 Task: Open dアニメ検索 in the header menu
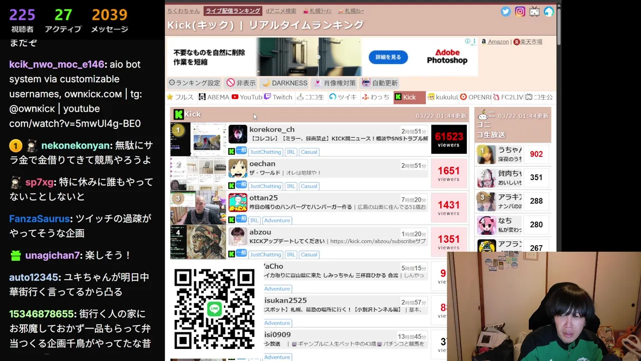coord(281,11)
